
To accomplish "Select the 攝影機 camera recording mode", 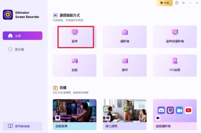I will coord(125,37).
